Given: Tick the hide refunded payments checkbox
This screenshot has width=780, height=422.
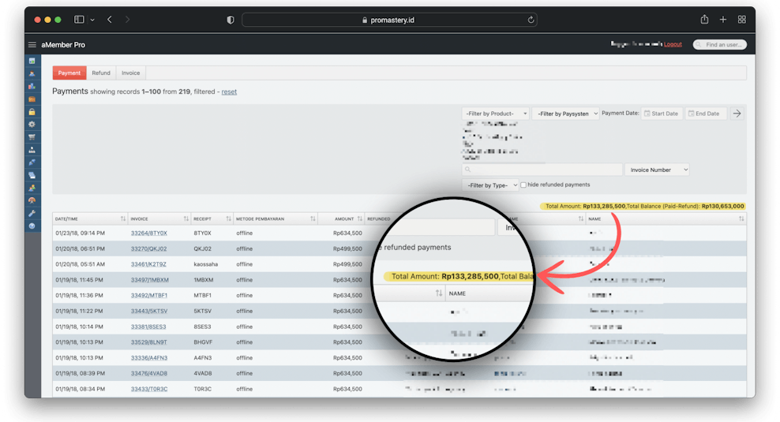Looking at the screenshot, I should click(x=523, y=185).
